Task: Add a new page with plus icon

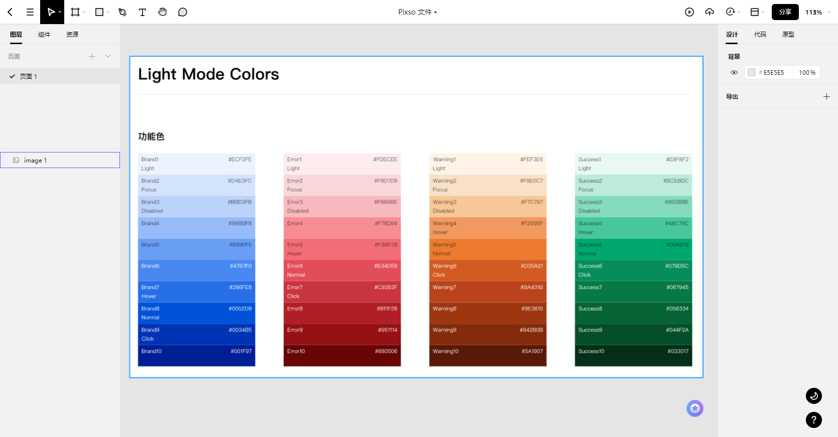Action: [x=92, y=56]
